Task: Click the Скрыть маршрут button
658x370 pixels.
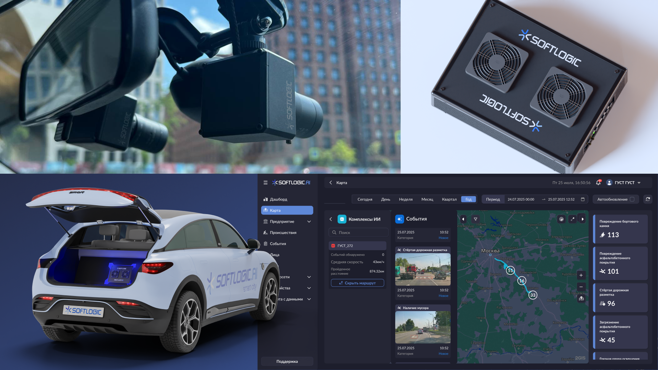Action: point(357,283)
